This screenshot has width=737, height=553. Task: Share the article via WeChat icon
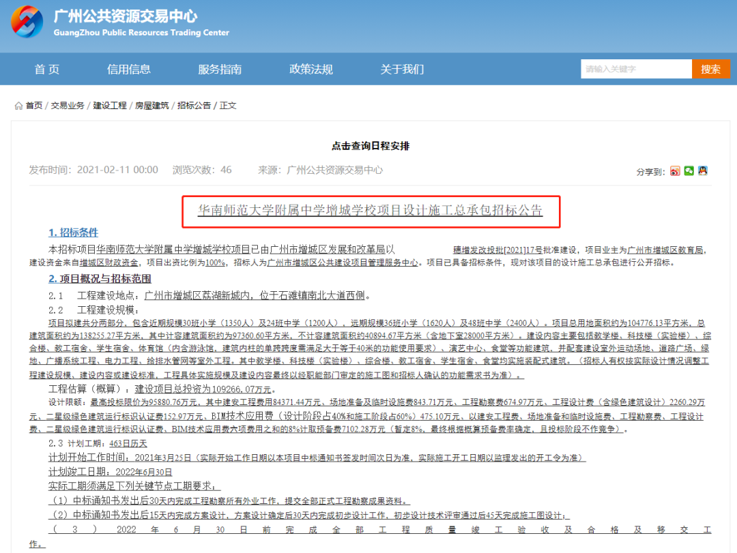pos(689,171)
